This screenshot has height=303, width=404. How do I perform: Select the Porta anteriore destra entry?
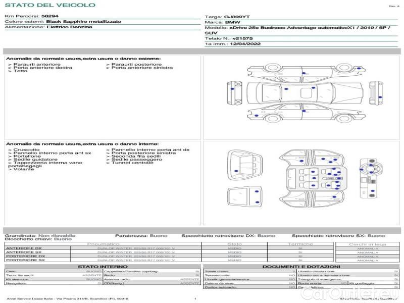click(40, 68)
